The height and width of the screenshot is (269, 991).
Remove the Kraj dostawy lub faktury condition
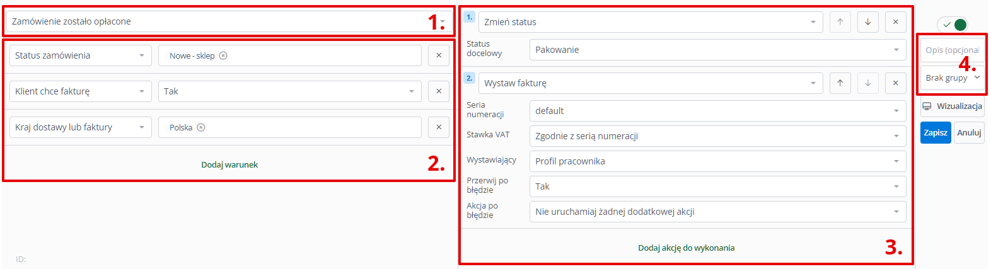coord(439,127)
